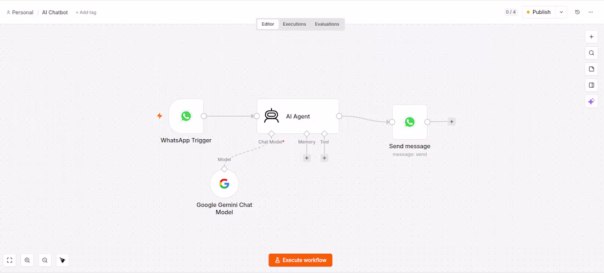Click the Tool connector diamond on AI Agent
The height and width of the screenshot is (273, 604).
pos(325,134)
